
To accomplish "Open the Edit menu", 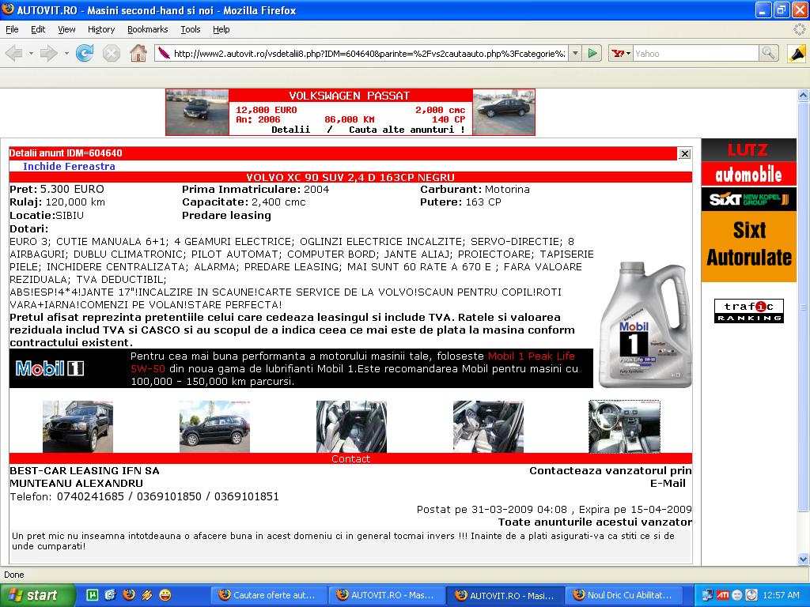I will tap(38, 29).
